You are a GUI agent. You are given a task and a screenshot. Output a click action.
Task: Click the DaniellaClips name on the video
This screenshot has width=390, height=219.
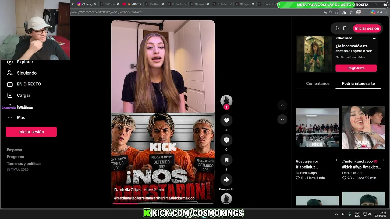[127, 189]
